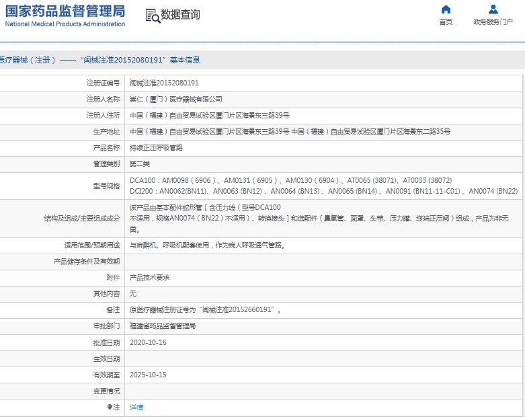Click the 数据查询 search document icon
Image resolution: width=525 pixels, height=419 pixels.
153,15
